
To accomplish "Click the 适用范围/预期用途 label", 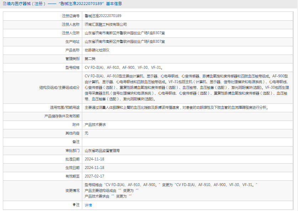I will click(64, 108).
